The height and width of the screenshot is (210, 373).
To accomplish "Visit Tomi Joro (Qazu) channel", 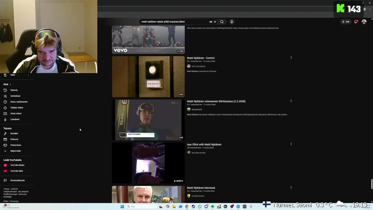I will point(198,66).
